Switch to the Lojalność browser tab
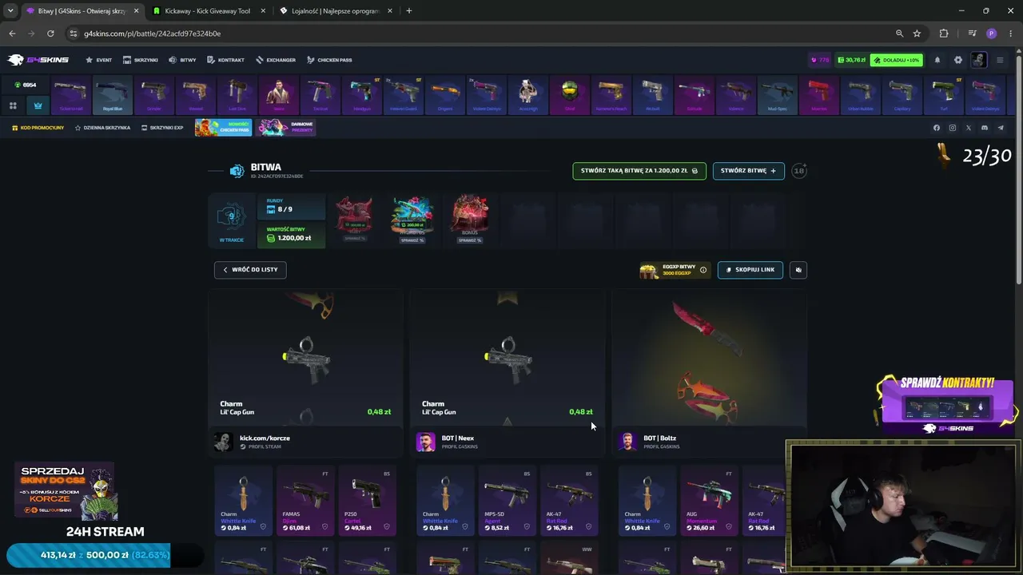This screenshot has width=1023, height=575. [x=336, y=11]
